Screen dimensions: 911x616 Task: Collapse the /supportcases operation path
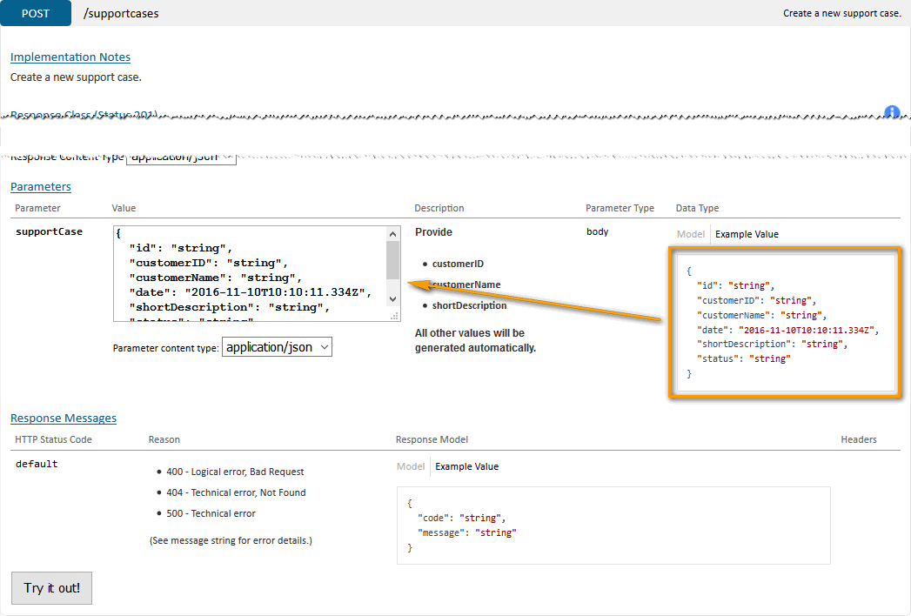point(121,14)
